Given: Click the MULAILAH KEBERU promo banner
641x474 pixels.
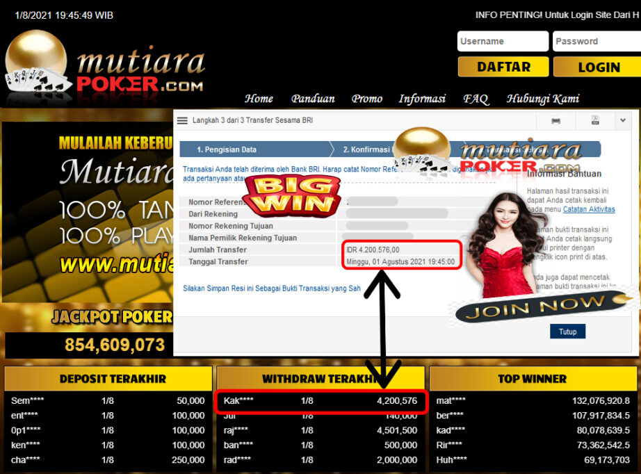Looking at the screenshot, I should (x=88, y=213).
